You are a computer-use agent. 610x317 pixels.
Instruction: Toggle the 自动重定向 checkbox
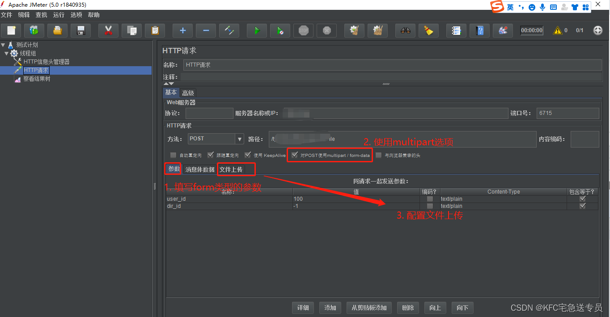(173, 155)
